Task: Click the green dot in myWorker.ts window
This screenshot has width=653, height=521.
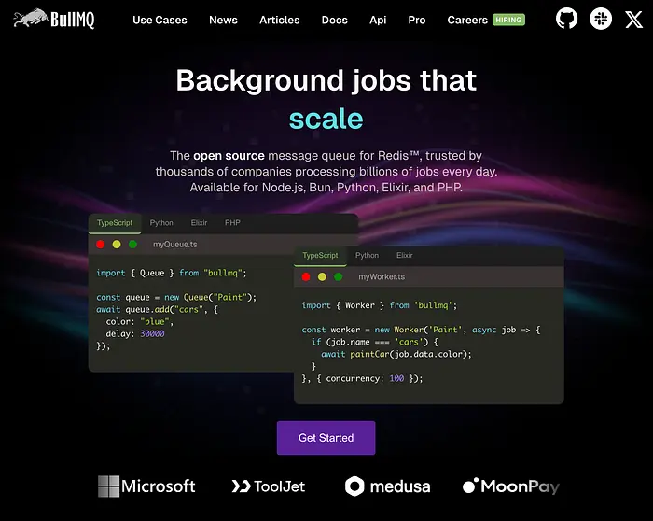Action: pos(338,276)
